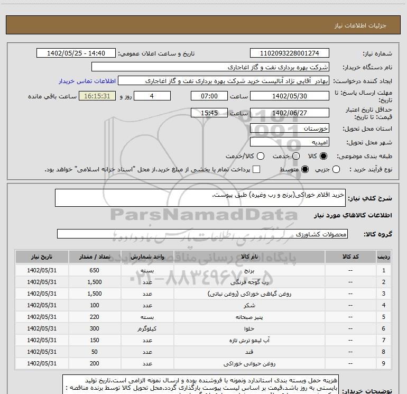
Task: Click the announcement date field 1402/05/25 - 14:40
Action: coord(76,53)
